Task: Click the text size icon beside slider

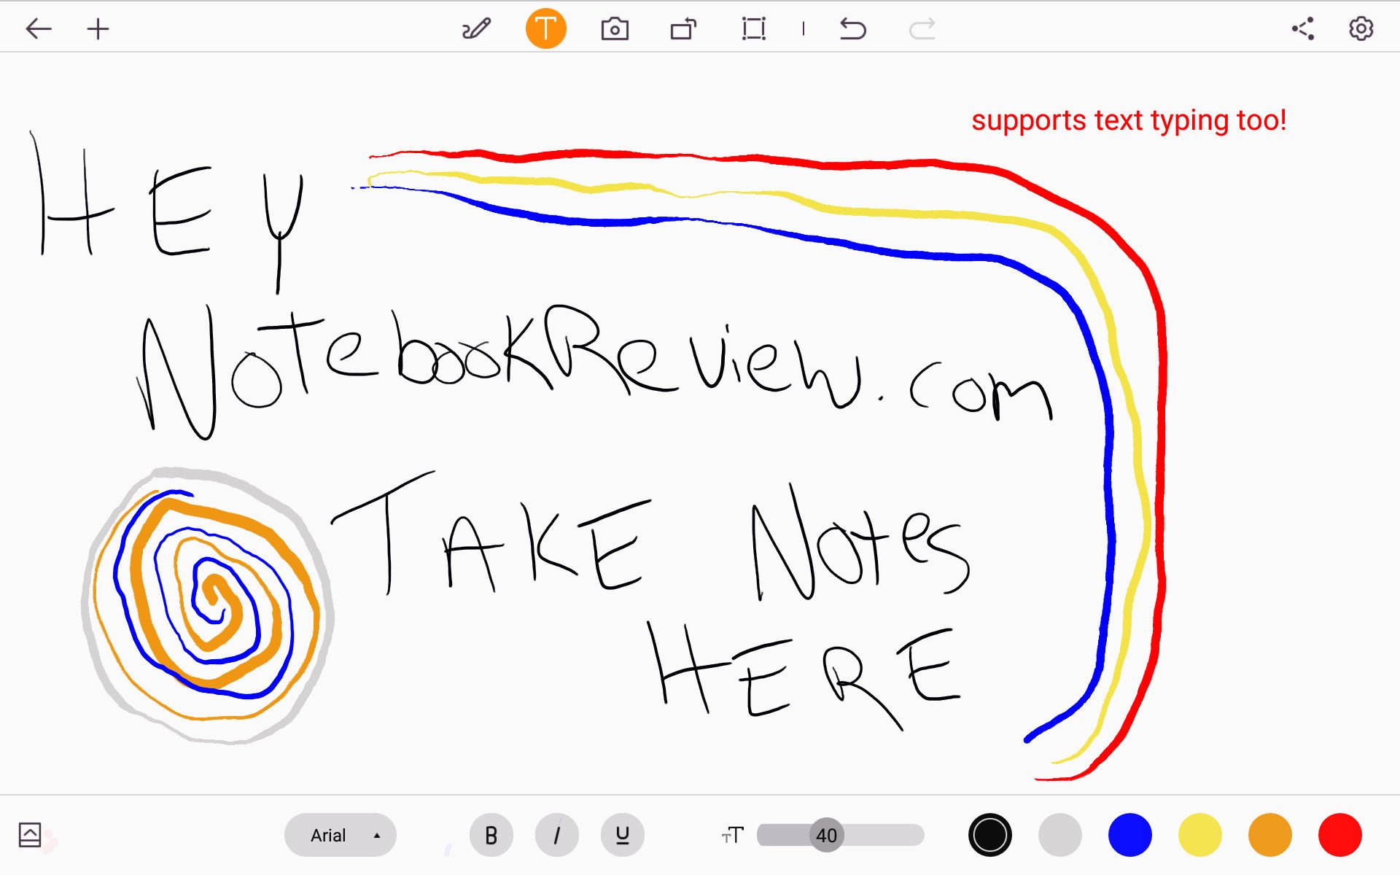Action: pyautogui.click(x=733, y=835)
